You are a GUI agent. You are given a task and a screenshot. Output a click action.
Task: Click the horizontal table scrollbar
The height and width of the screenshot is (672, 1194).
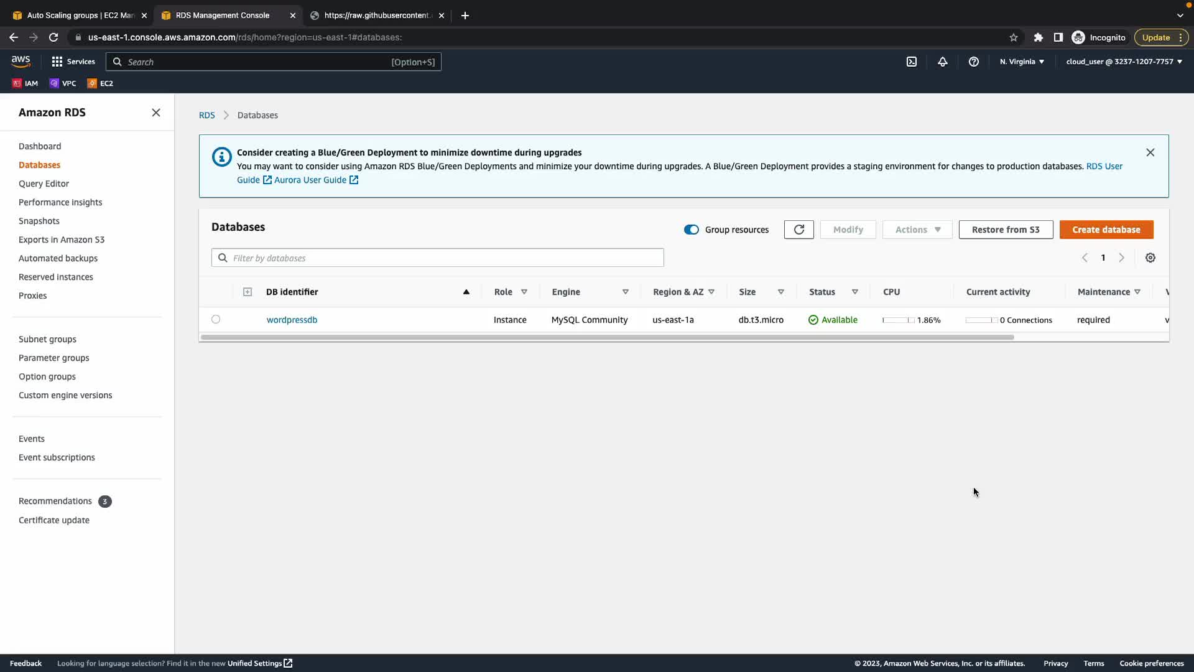click(x=607, y=337)
